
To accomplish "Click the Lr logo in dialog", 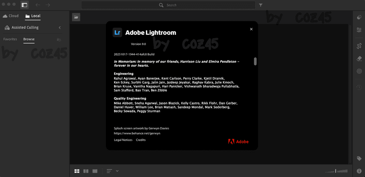I will click(117, 32).
